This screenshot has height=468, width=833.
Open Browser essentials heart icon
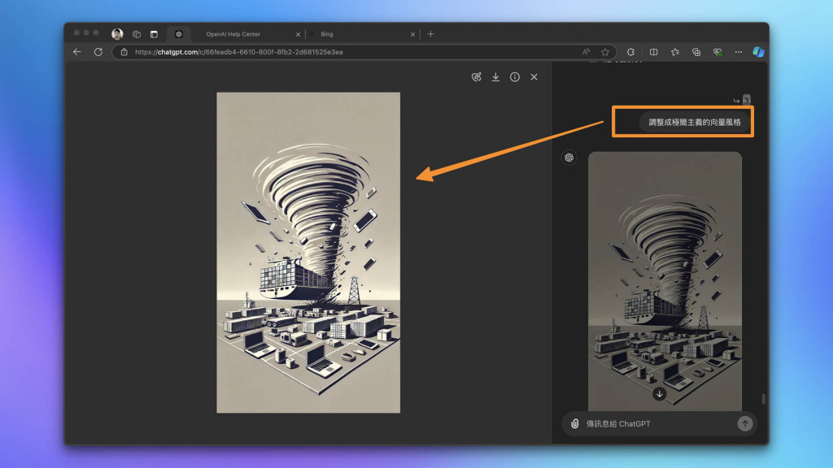(717, 52)
